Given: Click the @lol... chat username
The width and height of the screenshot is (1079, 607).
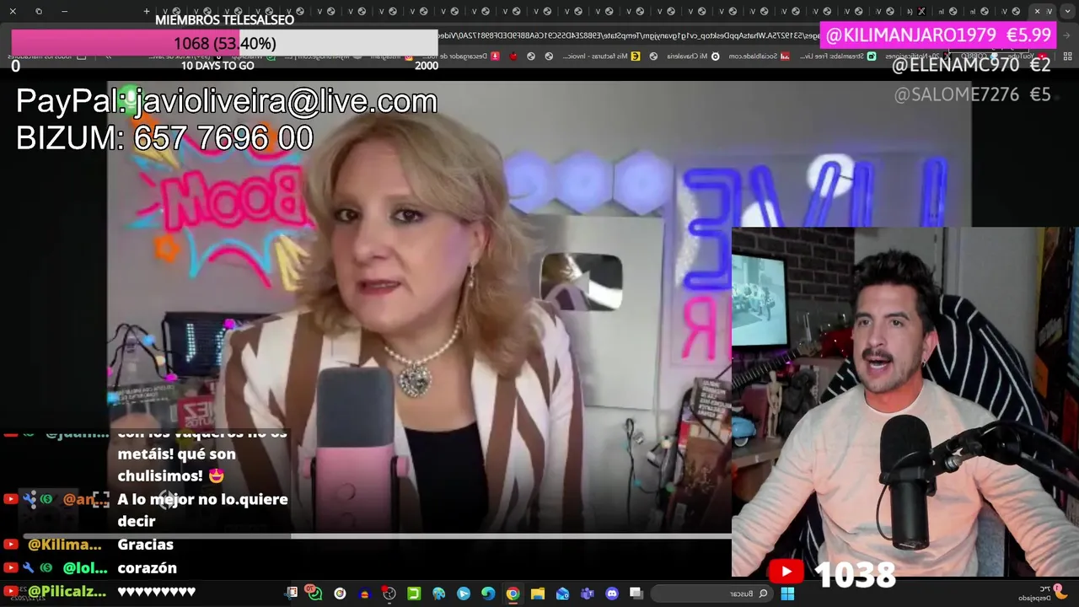Looking at the screenshot, I should pyautogui.click(x=83, y=568).
